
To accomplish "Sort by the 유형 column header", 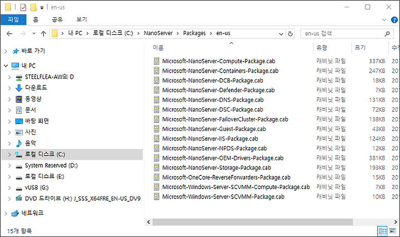I will click(322, 48).
